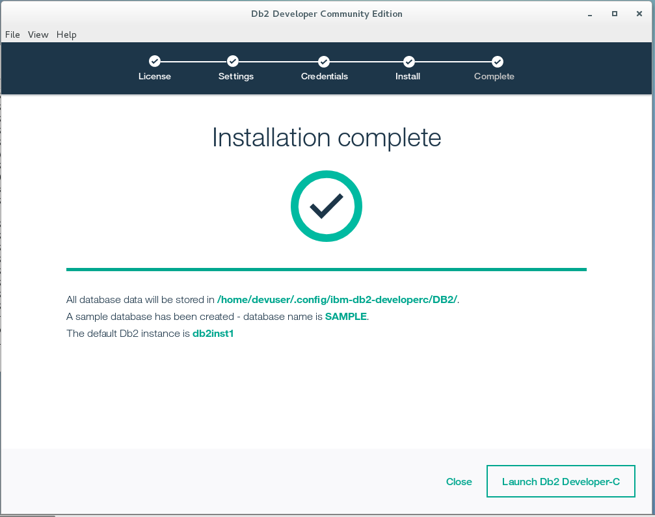
Task: Click the green installation progress bar
Action: pos(327,269)
